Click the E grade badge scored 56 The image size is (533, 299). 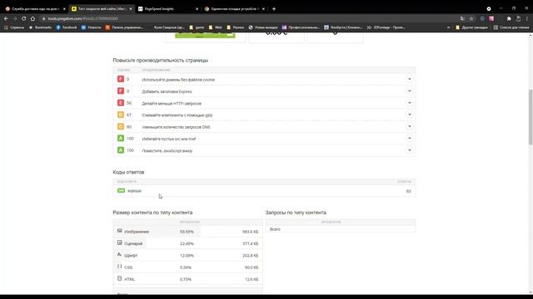(121, 103)
